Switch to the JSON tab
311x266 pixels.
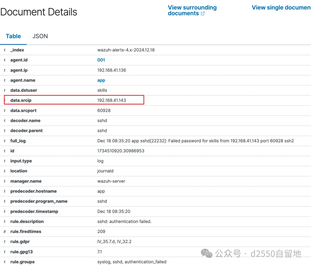pos(40,36)
